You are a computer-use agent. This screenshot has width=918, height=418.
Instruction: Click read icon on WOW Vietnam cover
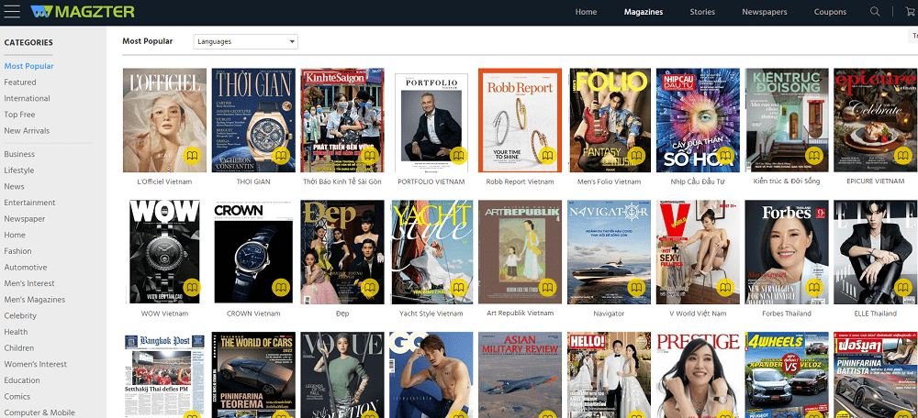click(192, 288)
